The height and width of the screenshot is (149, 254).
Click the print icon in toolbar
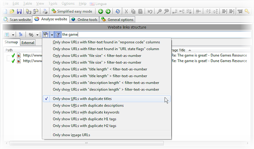point(45,11)
